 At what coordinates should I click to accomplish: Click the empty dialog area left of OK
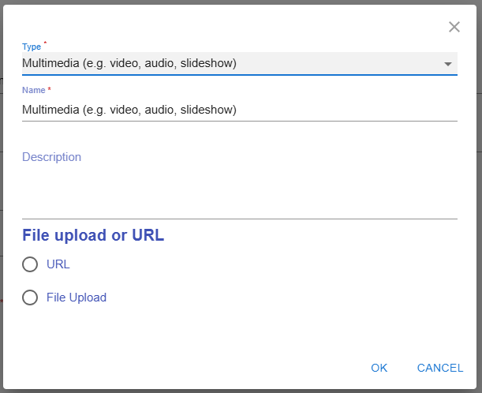[x=197, y=368]
